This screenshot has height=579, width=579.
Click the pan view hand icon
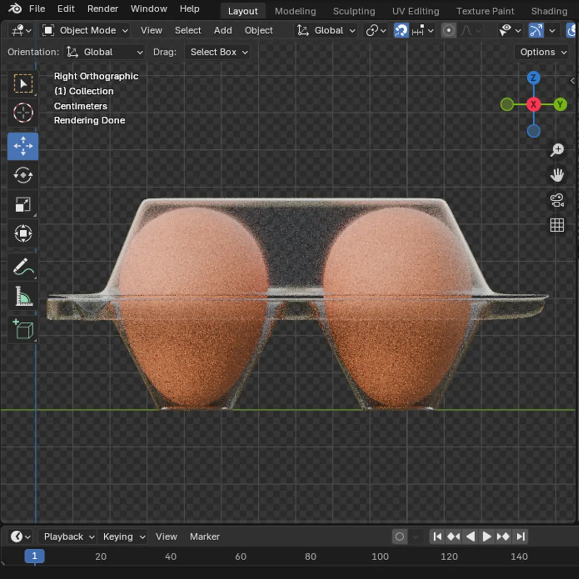click(x=557, y=175)
